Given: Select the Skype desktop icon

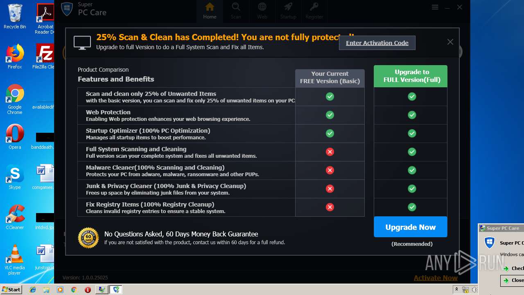Looking at the screenshot, I should [15, 177].
